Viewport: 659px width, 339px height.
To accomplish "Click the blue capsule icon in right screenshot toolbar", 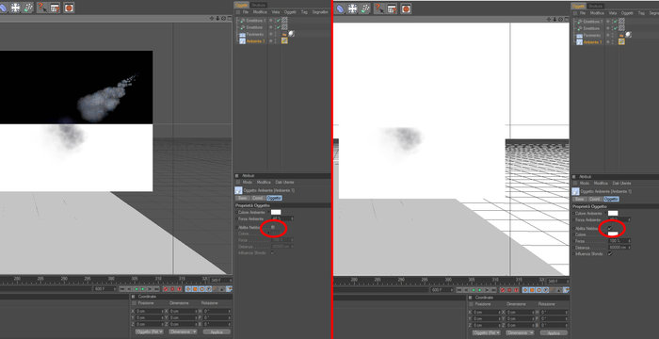I will [340, 8].
